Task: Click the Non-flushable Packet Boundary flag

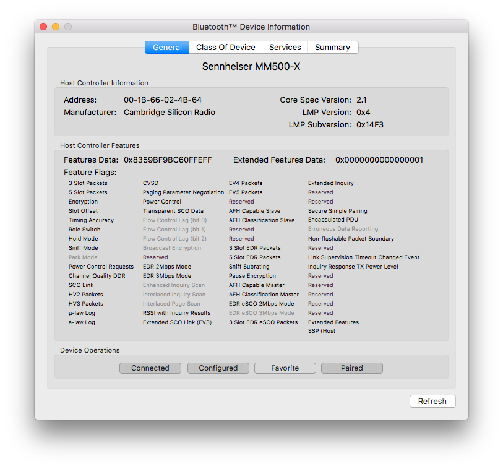Action: click(x=351, y=239)
